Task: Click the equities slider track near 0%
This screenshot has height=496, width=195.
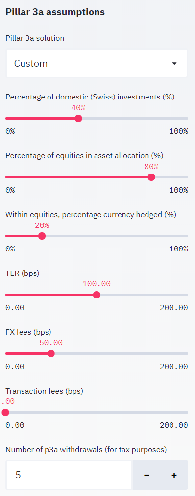Action: click(x=7, y=177)
